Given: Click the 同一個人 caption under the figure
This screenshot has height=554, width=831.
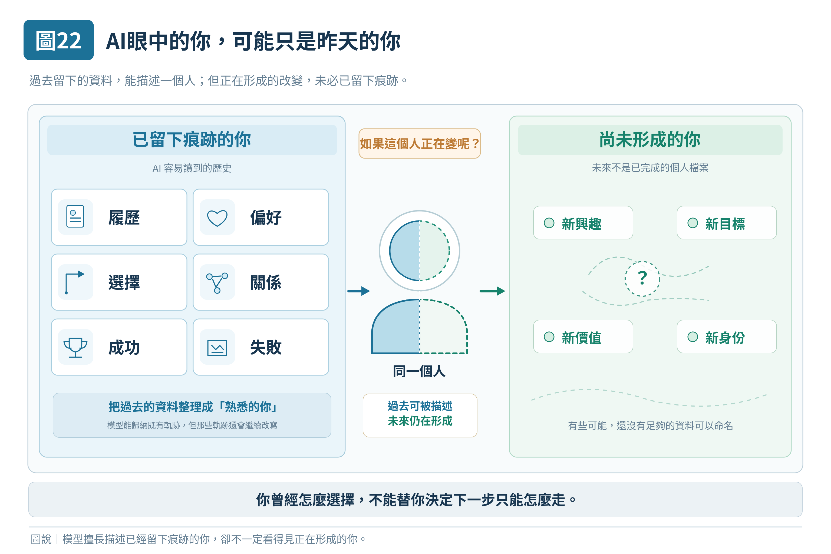Looking at the screenshot, I should (x=419, y=371).
